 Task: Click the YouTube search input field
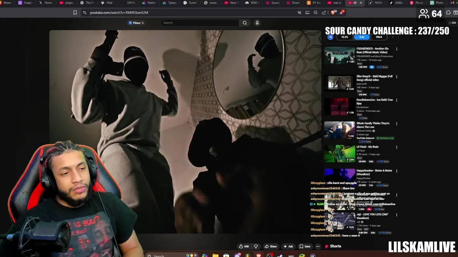point(199,23)
